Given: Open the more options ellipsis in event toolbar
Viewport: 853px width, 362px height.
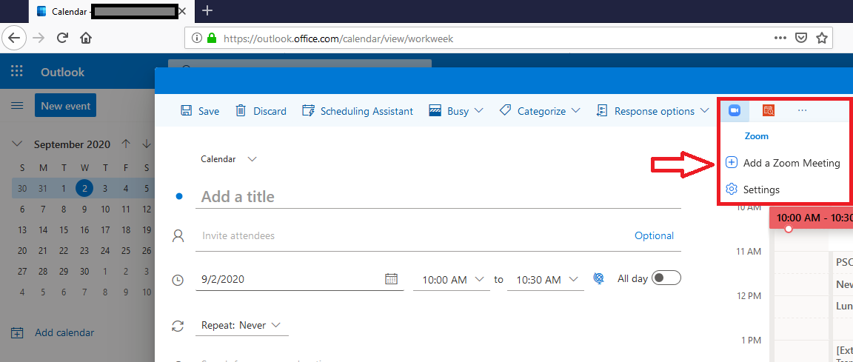Looking at the screenshot, I should point(802,110).
